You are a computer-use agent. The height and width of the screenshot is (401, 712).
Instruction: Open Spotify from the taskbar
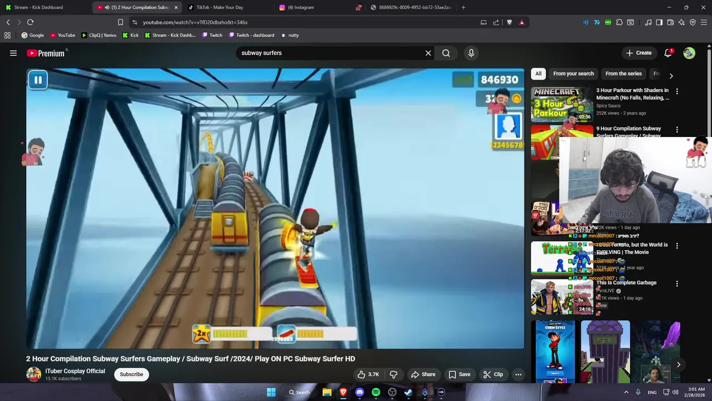pyautogui.click(x=376, y=392)
